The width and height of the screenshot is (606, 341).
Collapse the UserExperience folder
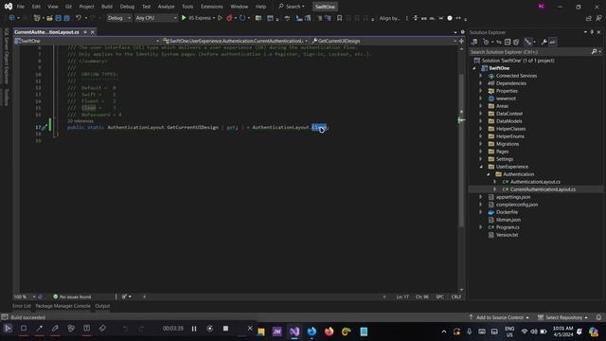(x=481, y=167)
